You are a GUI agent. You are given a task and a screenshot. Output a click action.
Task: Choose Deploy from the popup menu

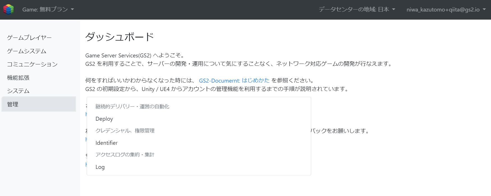pos(199,119)
